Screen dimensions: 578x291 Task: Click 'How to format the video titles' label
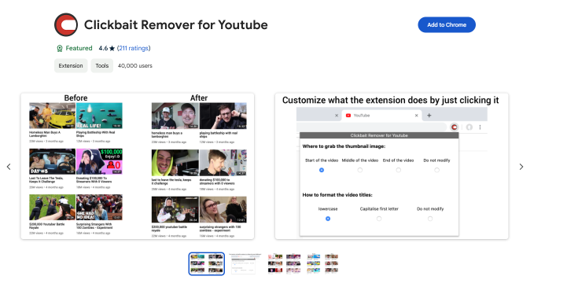pos(337,195)
